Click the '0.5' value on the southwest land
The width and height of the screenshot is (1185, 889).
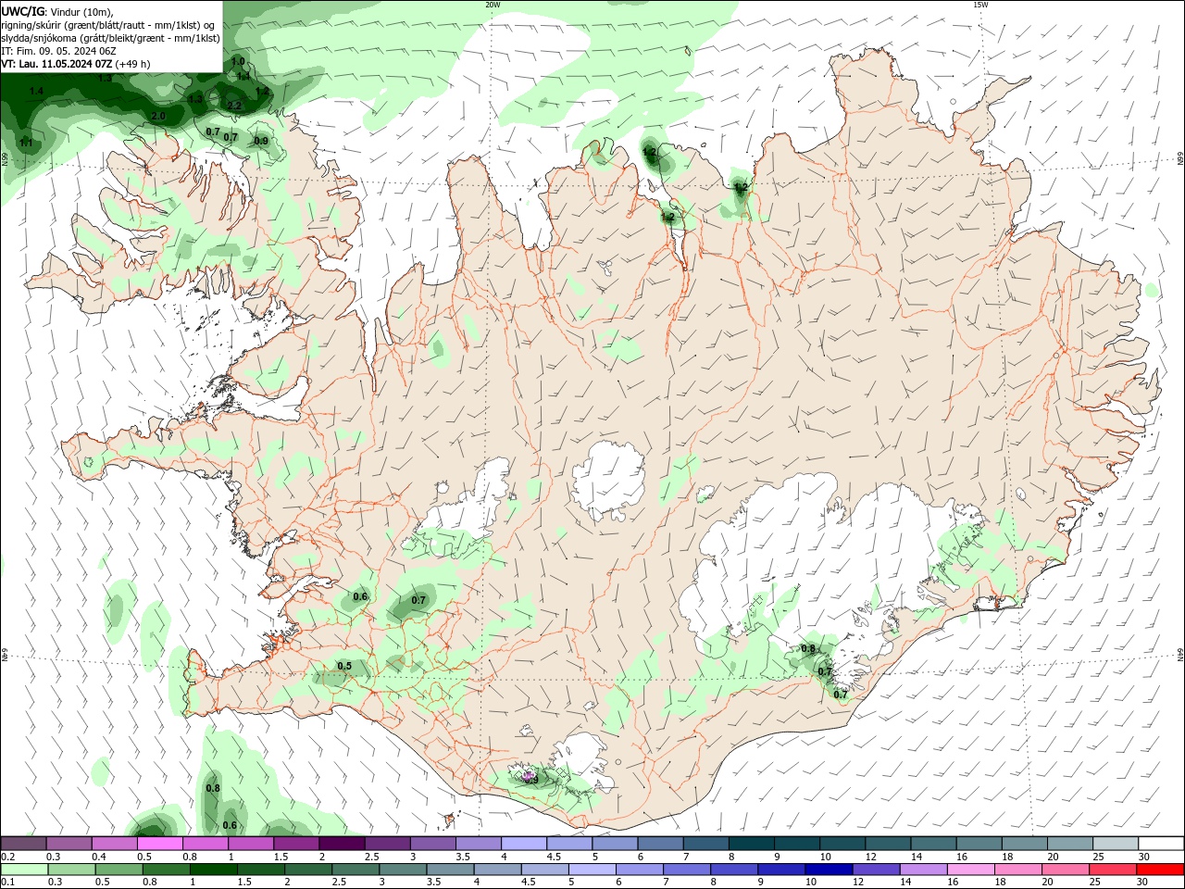click(x=344, y=666)
